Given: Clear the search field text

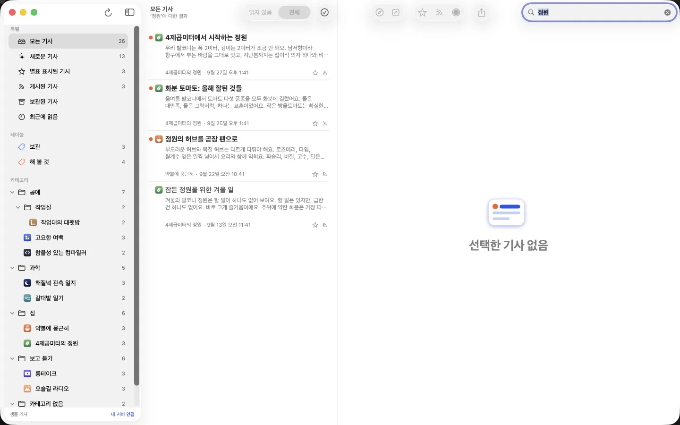Looking at the screenshot, I should pos(667,13).
